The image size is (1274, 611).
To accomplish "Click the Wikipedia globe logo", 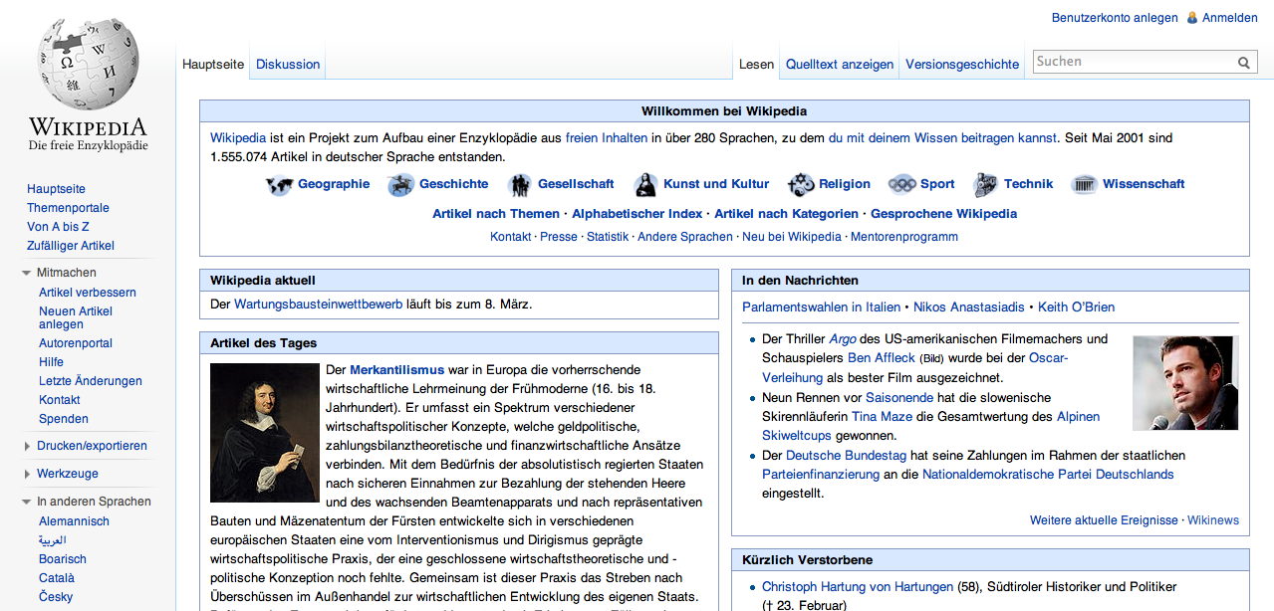I will click(88, 67).
